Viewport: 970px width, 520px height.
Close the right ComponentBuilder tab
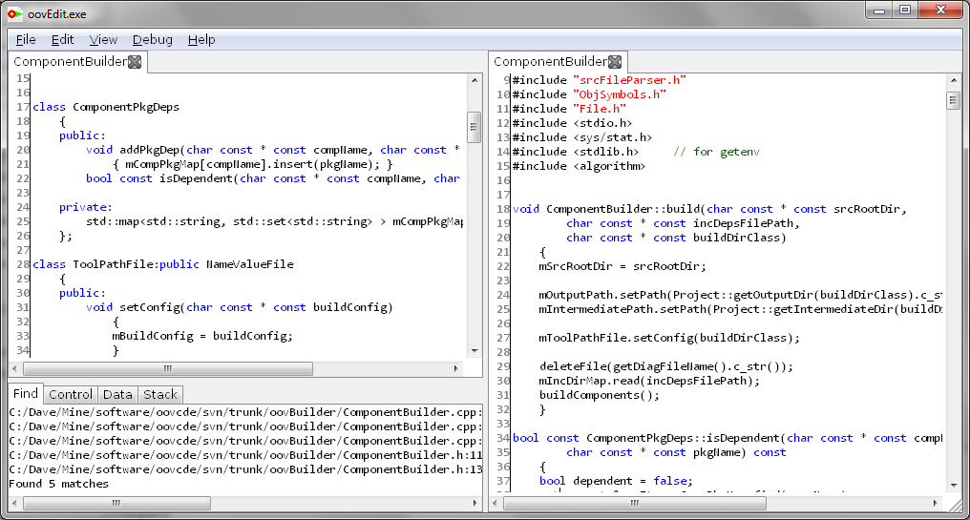coord(615,62)
